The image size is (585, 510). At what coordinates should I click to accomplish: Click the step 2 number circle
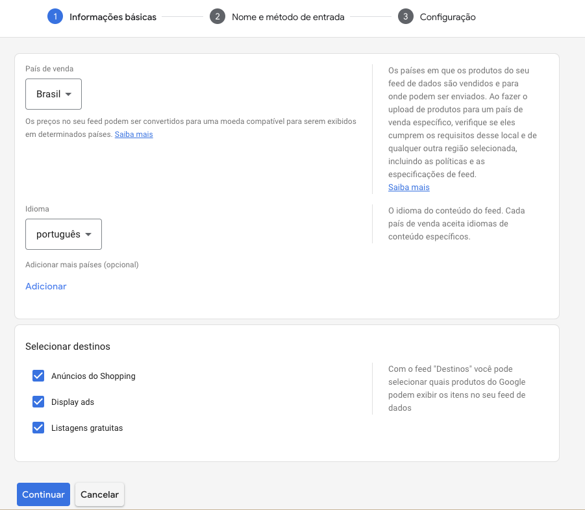pyautogui.click(x=218, y=17)
